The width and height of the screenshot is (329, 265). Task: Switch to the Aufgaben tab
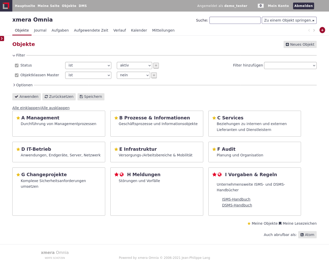click(60, 30)
